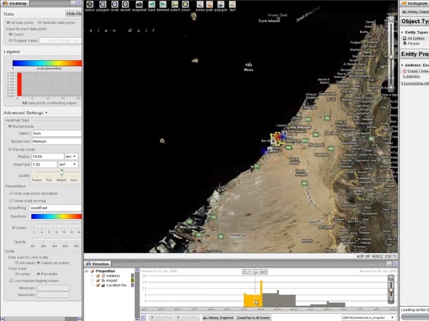
Task: Collapse the Timeline panel with double-chevron icon
Action: pyautogui.click(x=395, y=264)
